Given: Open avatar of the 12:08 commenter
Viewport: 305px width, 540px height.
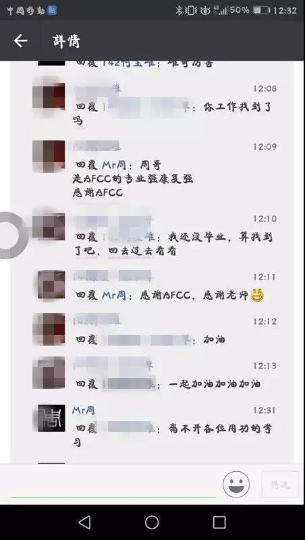Looking at the screenshot, I should [49, 95].
